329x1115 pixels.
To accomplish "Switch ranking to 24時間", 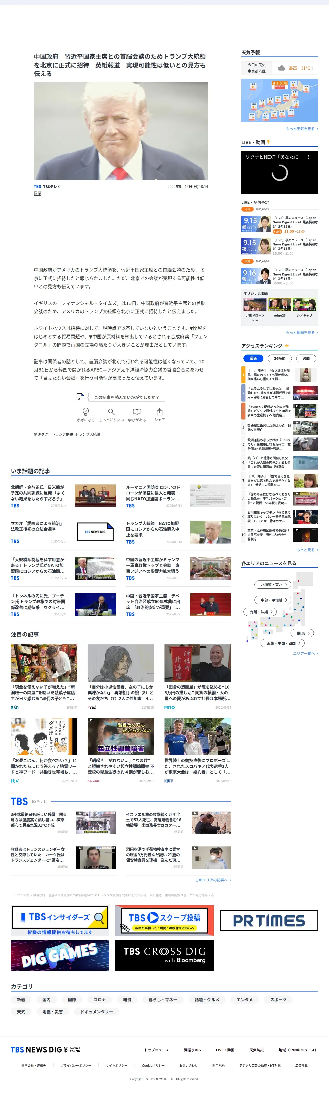I will 280,358.
